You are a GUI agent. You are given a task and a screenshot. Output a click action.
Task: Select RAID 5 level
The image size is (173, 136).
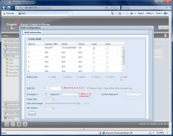tap(92, 77)
